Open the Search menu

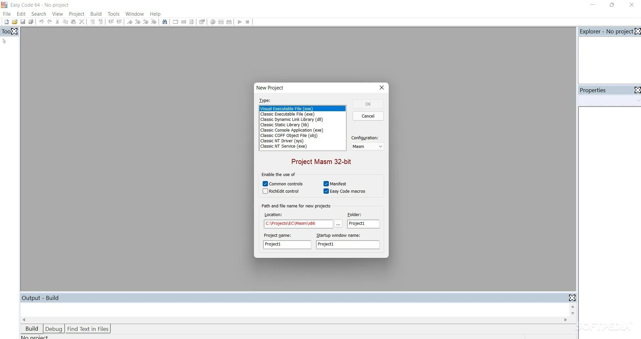pyautogui.click(x=39, y=14)
